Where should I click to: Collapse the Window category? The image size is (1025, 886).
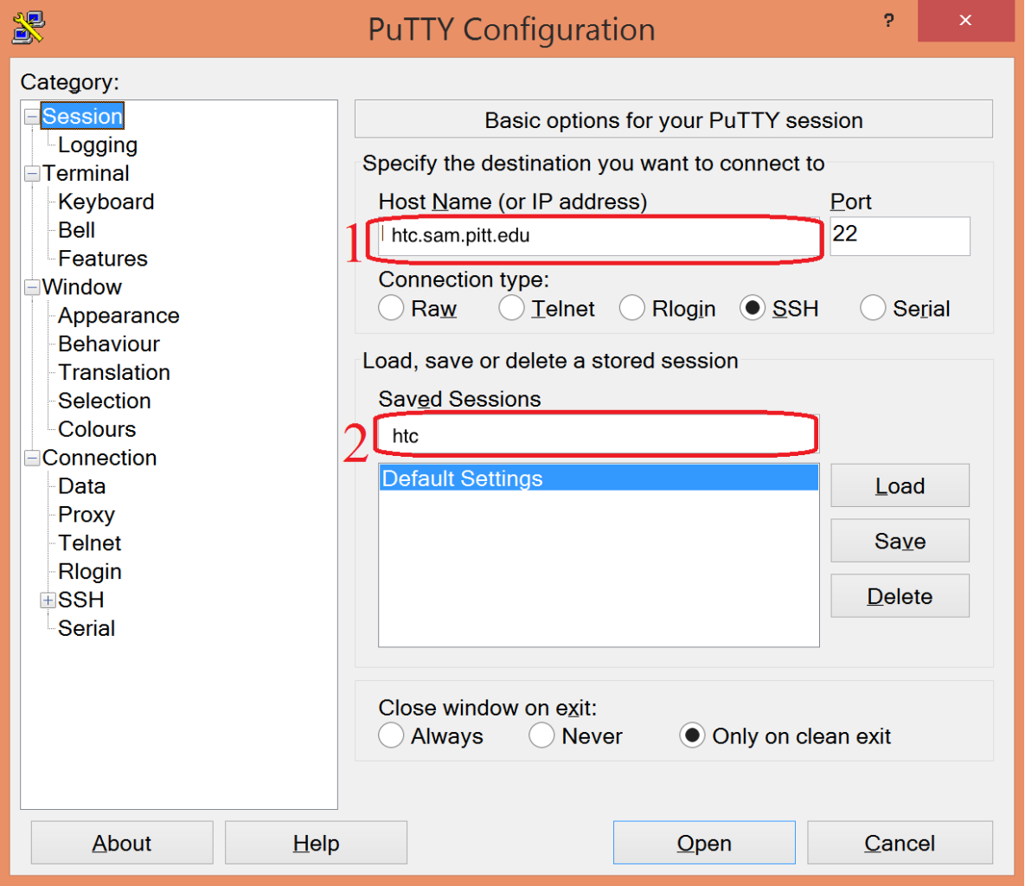point(32,287)
